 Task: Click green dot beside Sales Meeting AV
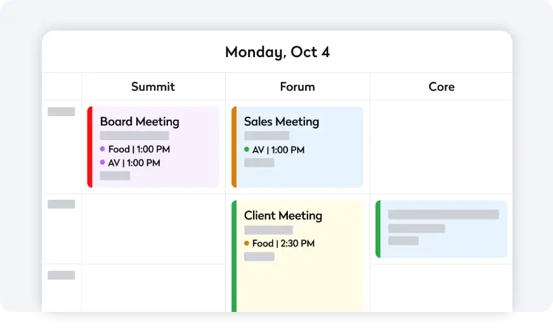(247, 150)
